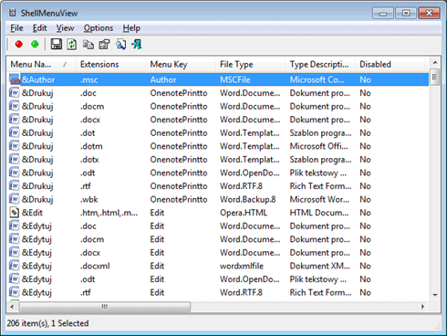Screen dimensions: 447x336
Task: Select the &Author row name
Action: click(x=38, y=79)
